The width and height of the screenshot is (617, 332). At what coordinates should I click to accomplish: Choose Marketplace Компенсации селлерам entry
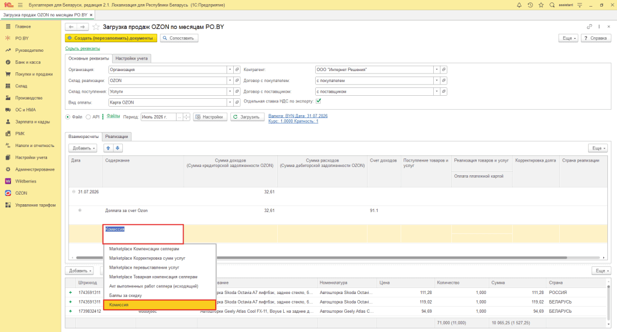coord(160,249)
